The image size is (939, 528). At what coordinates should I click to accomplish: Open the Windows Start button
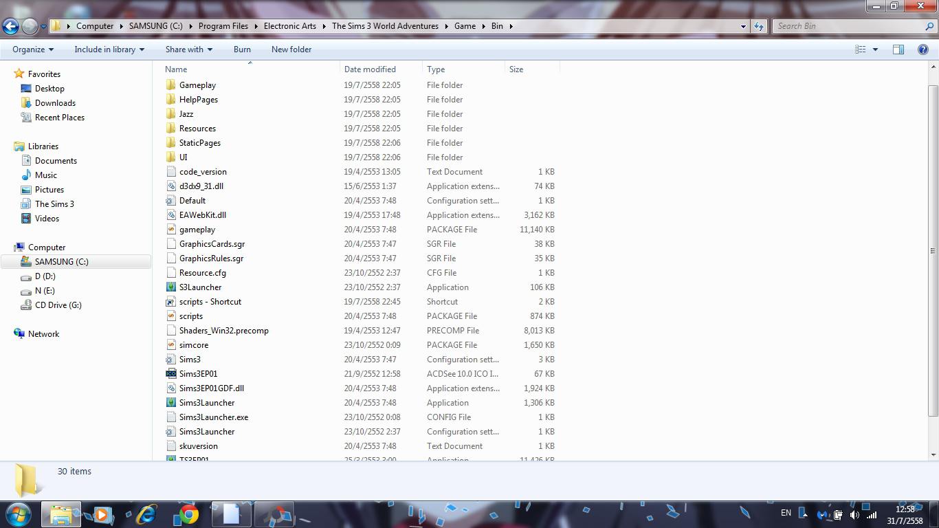pyautogui.click(x=19, y=514)
